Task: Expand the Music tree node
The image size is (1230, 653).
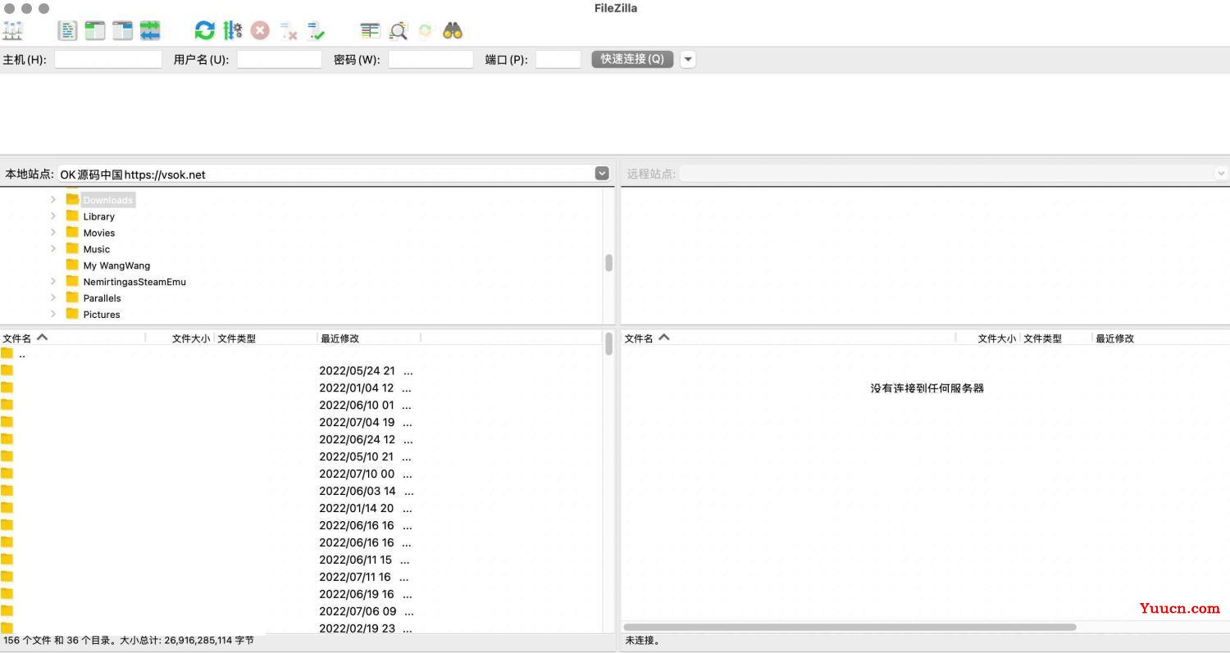Action: 53,248
